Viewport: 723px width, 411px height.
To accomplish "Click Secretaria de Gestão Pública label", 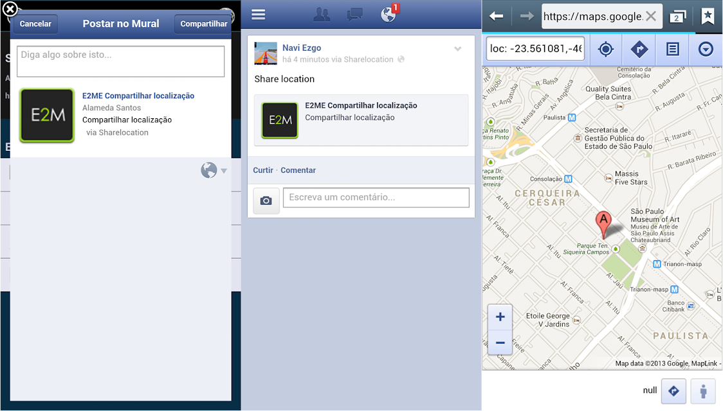I will [x=618, y=138].
